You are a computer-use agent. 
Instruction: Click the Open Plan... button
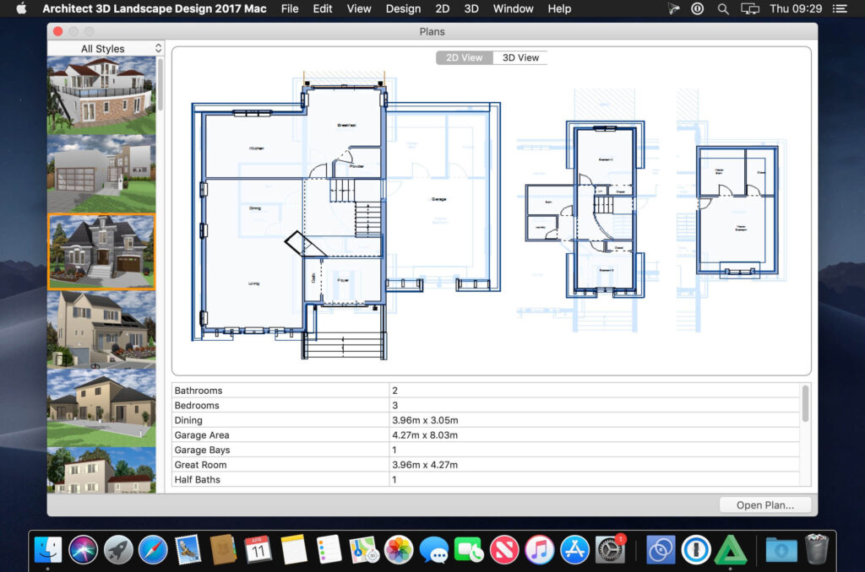(765, 505)
